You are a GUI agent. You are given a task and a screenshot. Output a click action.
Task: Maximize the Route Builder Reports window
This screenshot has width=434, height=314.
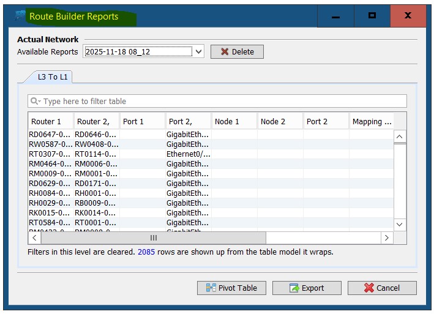point(372,16)
